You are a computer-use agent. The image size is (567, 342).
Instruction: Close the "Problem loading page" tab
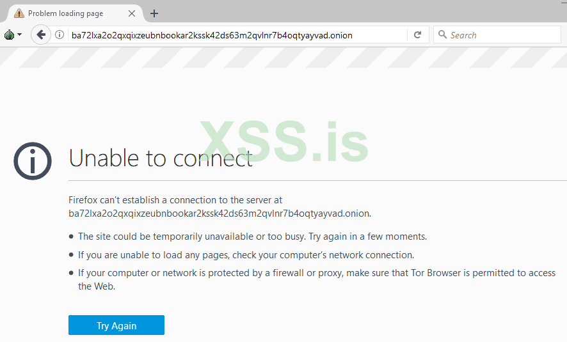pyautogui.click(x=132, y=13)
